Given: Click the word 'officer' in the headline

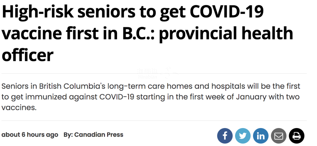Looking at the screenshot, I should 28,55.
